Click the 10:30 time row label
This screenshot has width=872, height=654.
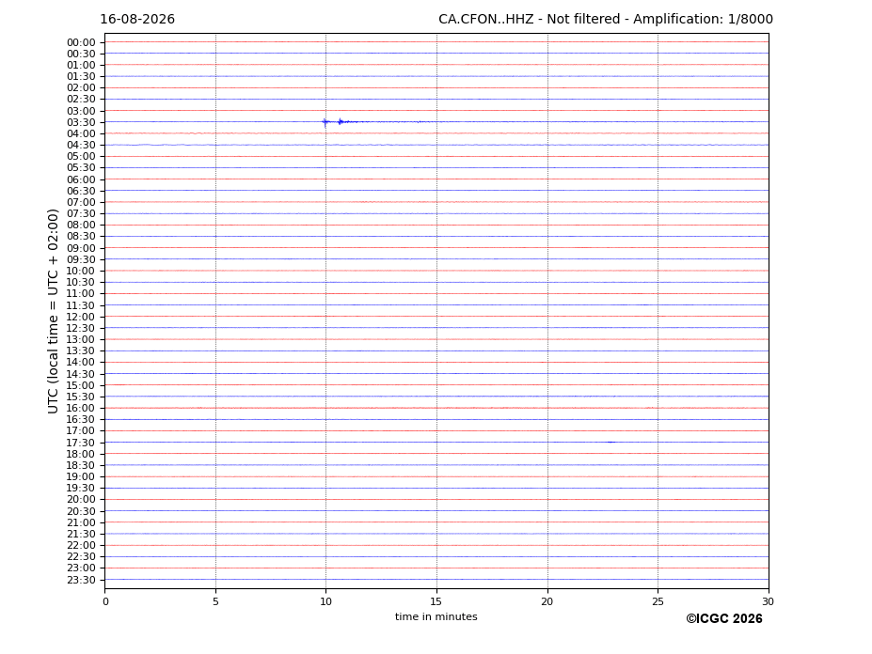[81, 282]
